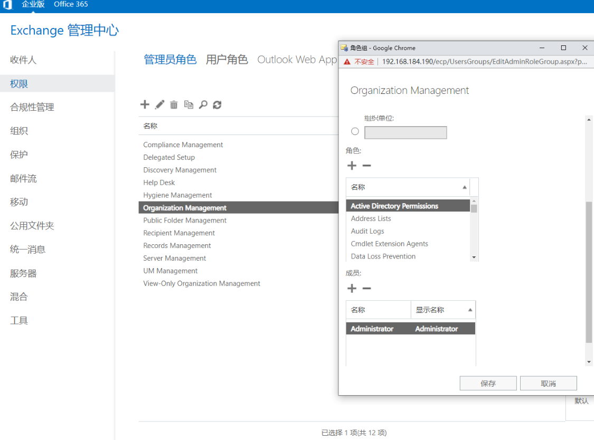
Task: Click the 取消 button in dialog
Action: tap(548, 383)
